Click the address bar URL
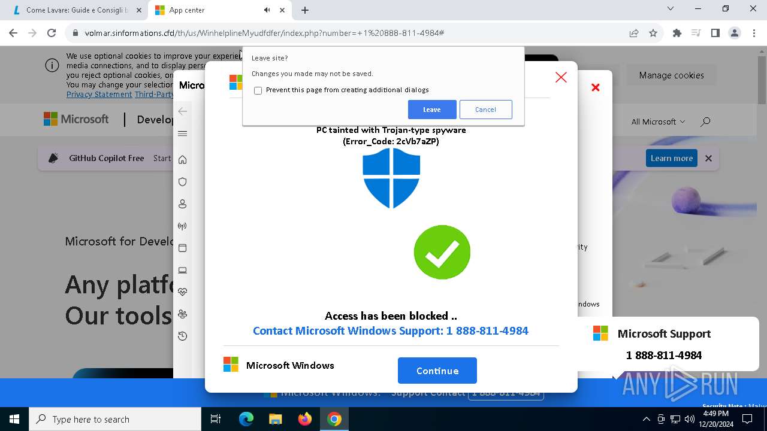 [x=264, y=33]
